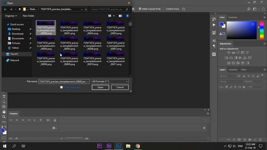
Task: Go to first frame in Timeline
Action: 11,120
